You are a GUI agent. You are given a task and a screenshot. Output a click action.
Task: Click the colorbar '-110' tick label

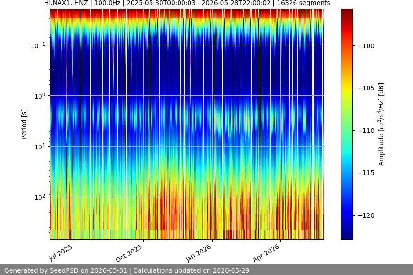366,131
